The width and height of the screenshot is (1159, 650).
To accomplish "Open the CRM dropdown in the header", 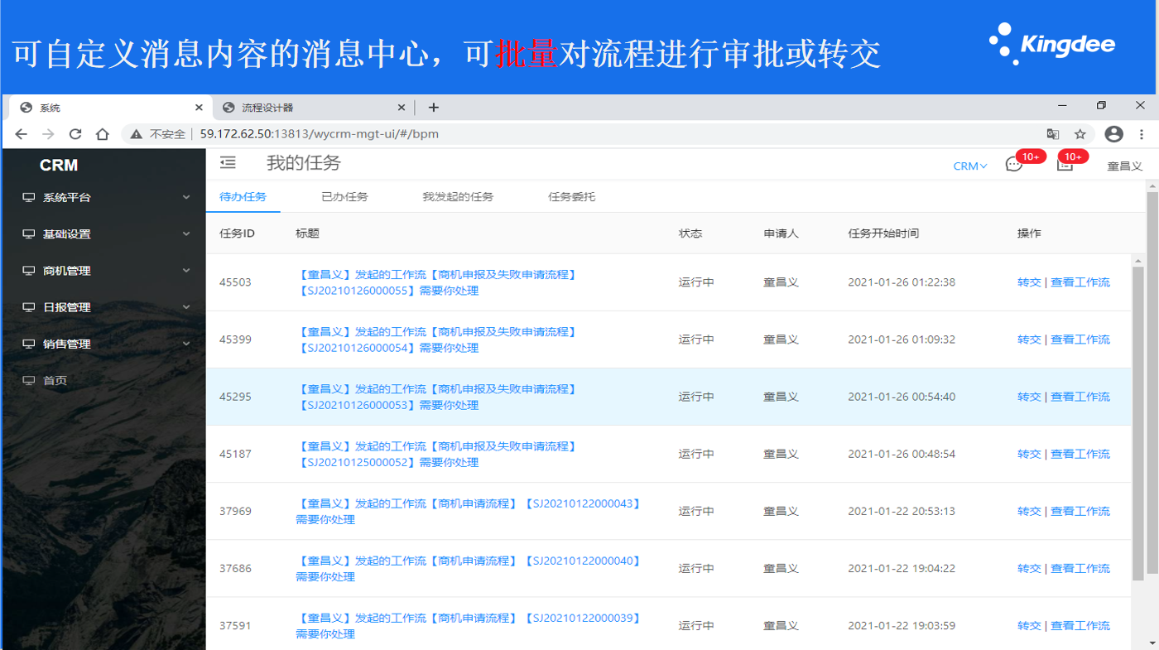I will [x=969, y=166].
